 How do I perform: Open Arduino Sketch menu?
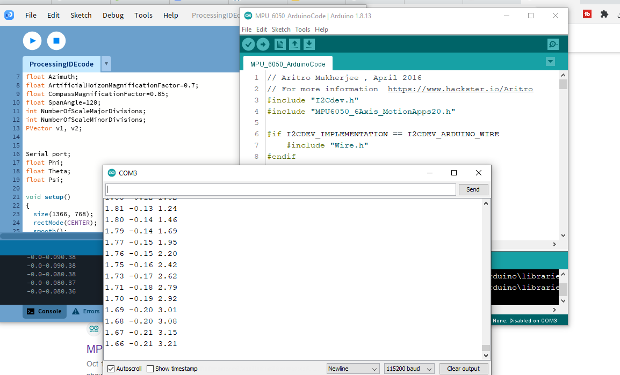[x=281, y=30]
